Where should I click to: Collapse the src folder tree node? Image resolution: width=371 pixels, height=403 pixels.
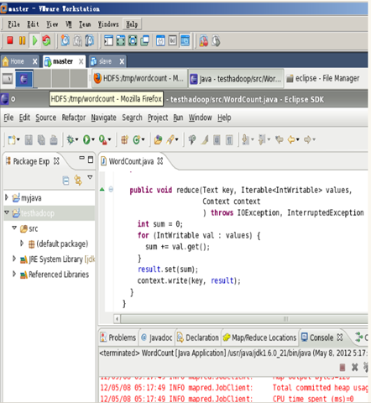(x=14, y=228)
